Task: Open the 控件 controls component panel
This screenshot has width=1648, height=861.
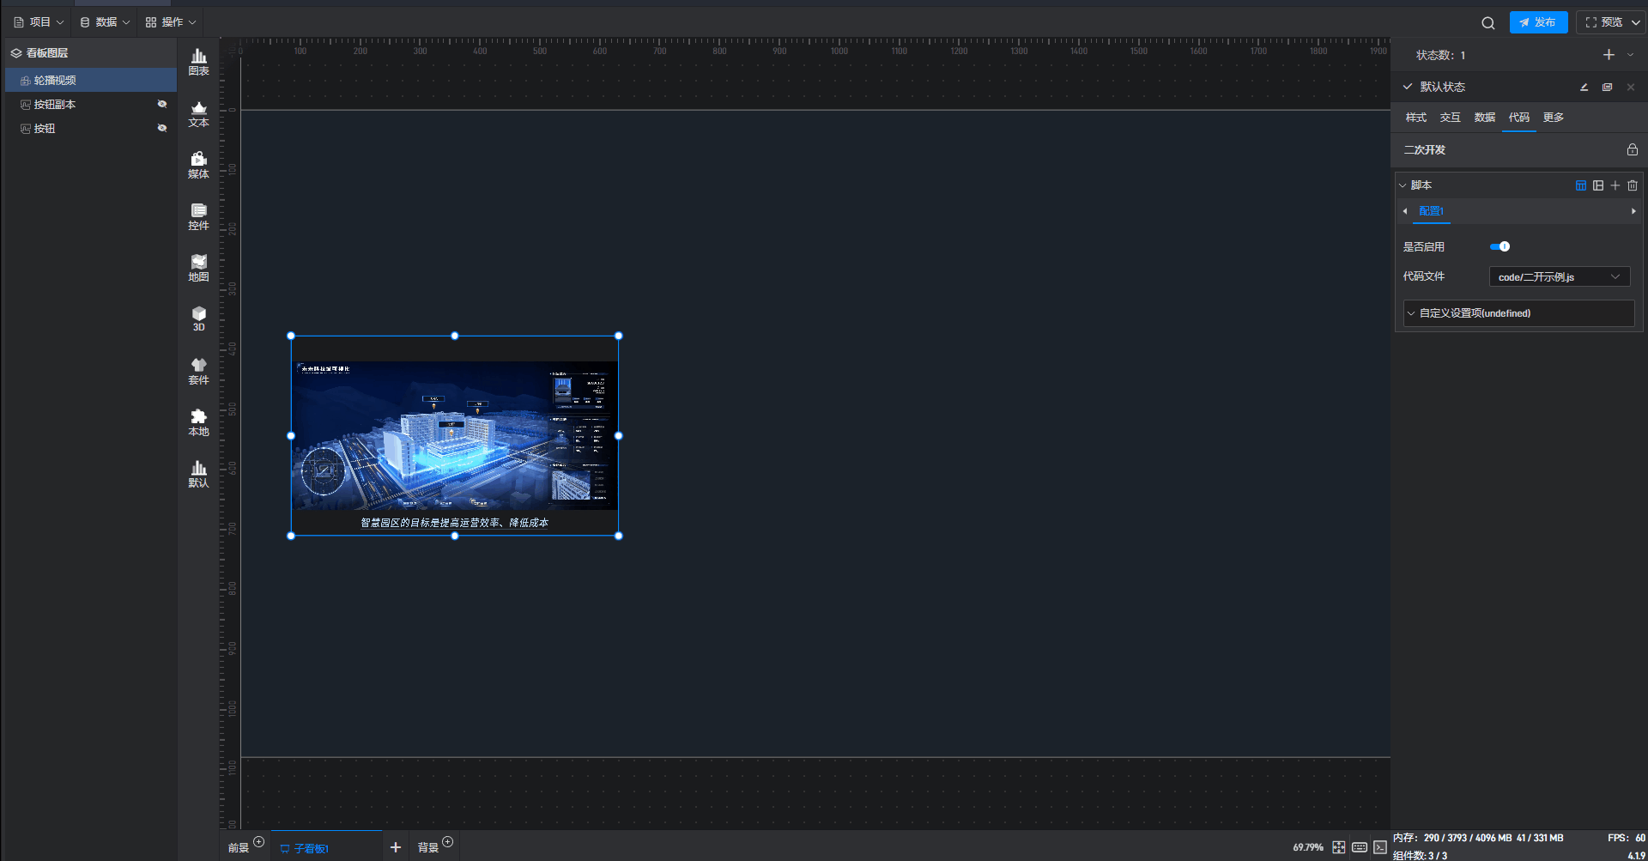Action: [198, 216]
